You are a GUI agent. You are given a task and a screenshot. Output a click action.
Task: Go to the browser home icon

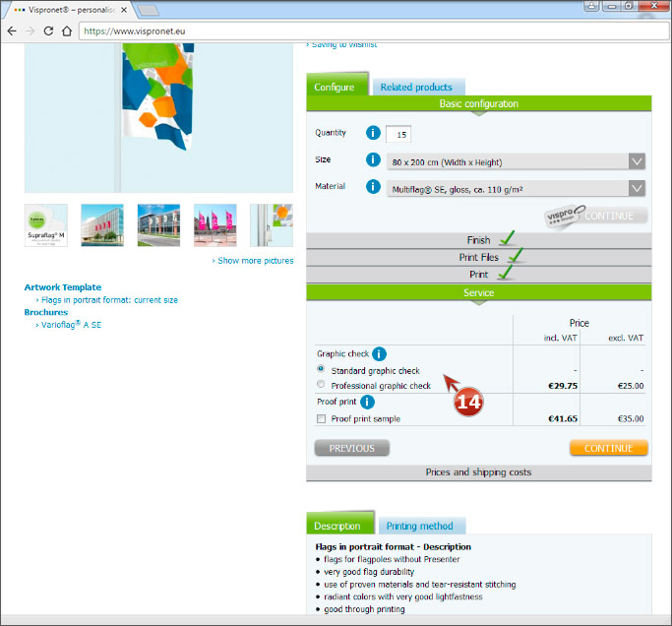(x=67, y=31)
